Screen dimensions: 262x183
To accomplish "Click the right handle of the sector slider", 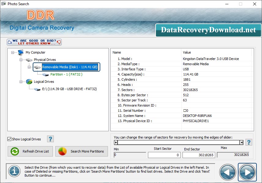I will tap(242, 143).
